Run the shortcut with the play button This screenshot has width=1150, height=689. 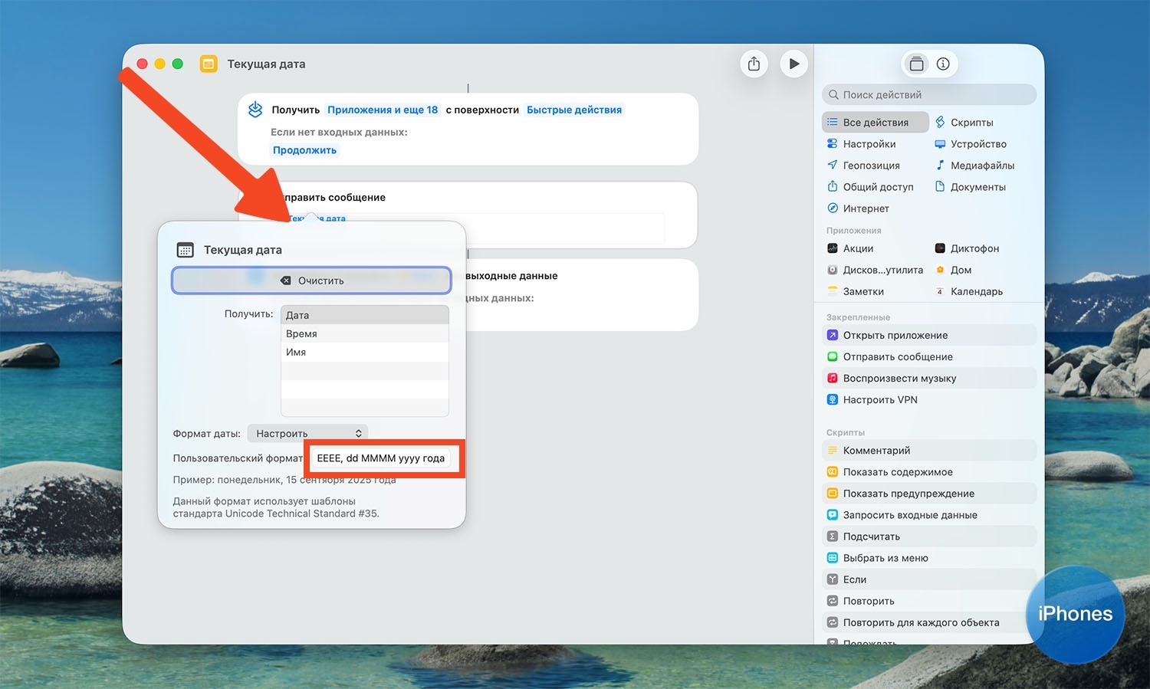(x=793, y=64)
